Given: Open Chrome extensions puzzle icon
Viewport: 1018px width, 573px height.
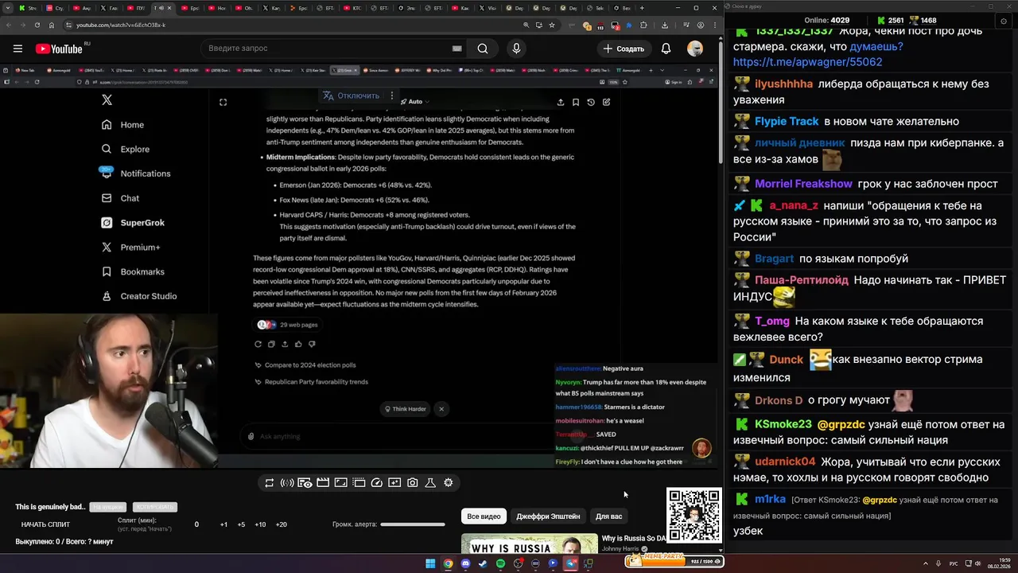Looking at the screenshot, I should tap(643, 25).
